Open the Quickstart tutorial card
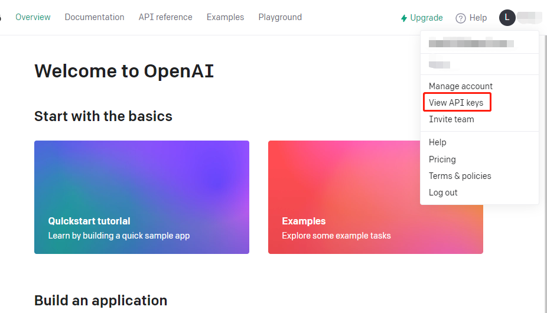The image size is (547, 313). [142, 197]
